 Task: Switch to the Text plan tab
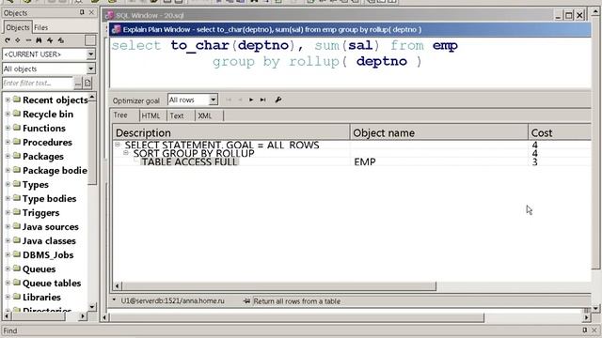click(177, 115)
